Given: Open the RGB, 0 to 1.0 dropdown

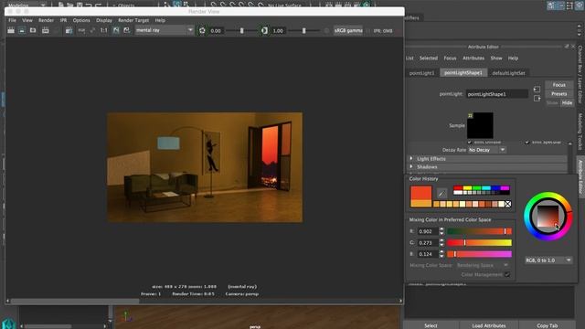Looking at the screenshot, I should pyautogui.click(x=548, y=260).
